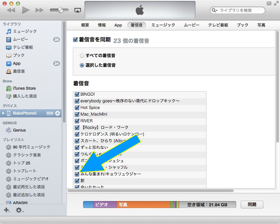Select the すべての着信音 radio button

click(x=82, y=56)
